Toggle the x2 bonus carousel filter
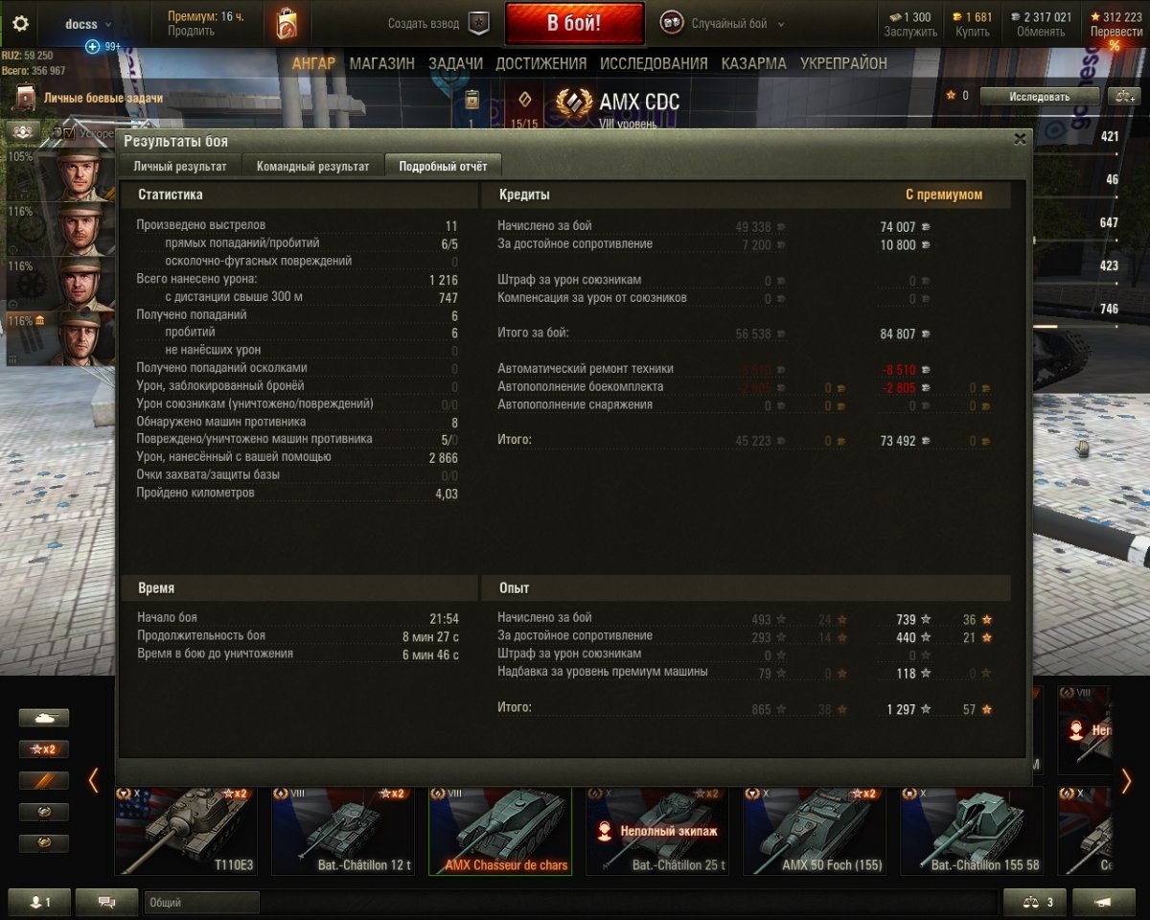The width and height of the screenshot is (1150, 920). coord(44,749)
